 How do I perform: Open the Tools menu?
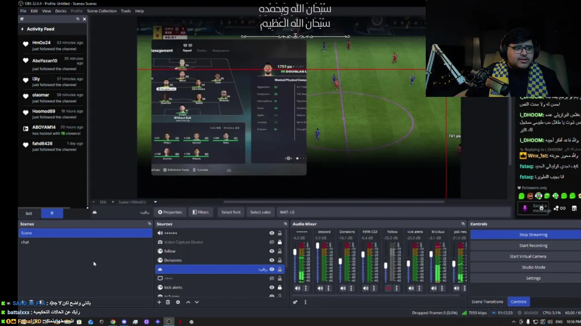coord(126,11)
